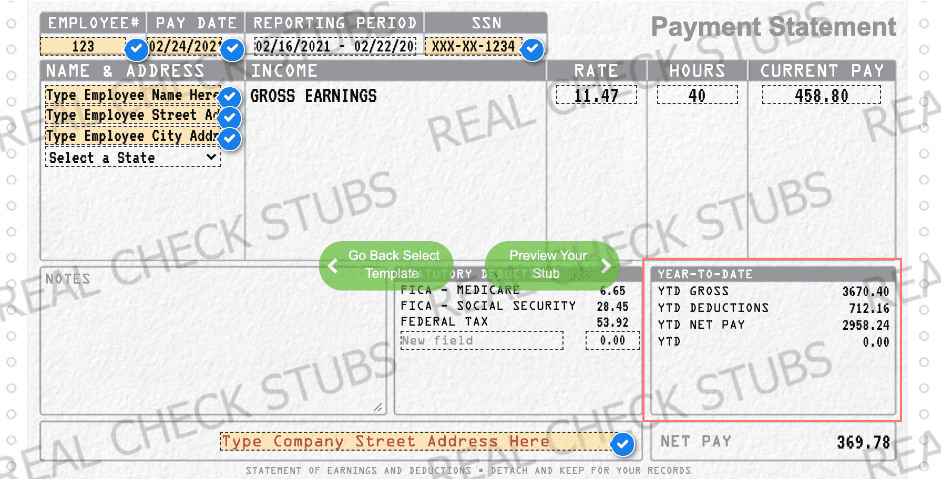Click the YTD NET PAY value 2958.24
Screen dimensions: 942x479
point(866,325)
